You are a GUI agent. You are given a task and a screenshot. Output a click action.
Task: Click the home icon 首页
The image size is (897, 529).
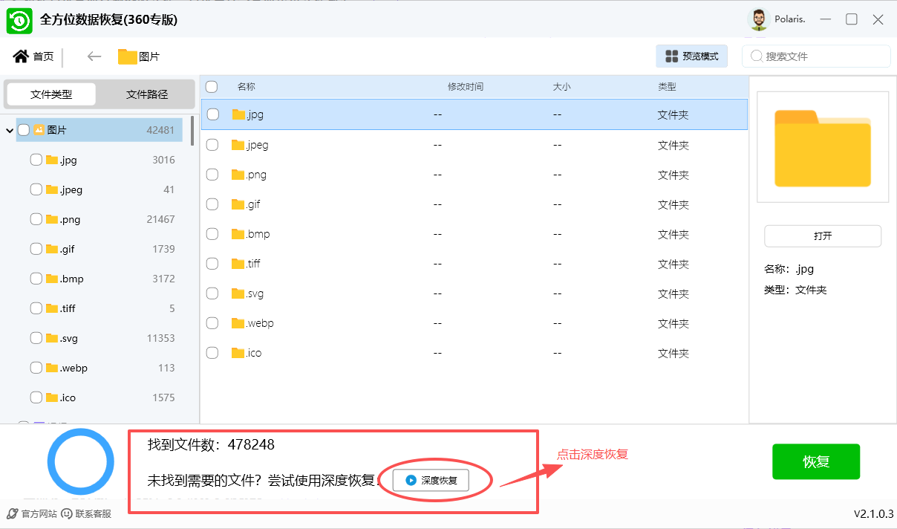tap(21, 56)
